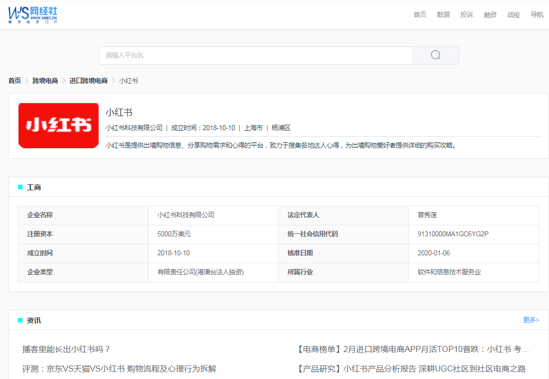This screenshot has height=379, width=549.
Task: Click the 小红书 breadcrumb entry
Action: click(x=128, y=80)
